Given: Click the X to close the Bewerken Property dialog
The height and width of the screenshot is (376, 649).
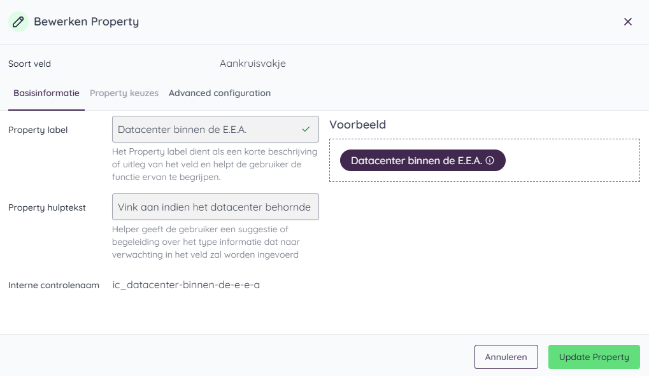Looking at the screenshot, I should (x=627, y=21).
